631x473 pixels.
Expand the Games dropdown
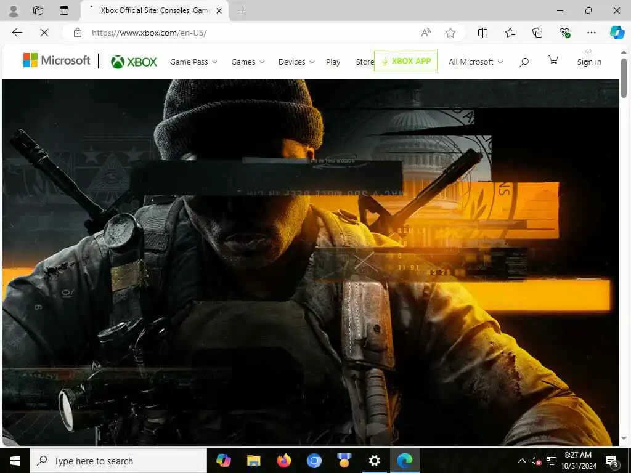248,62
